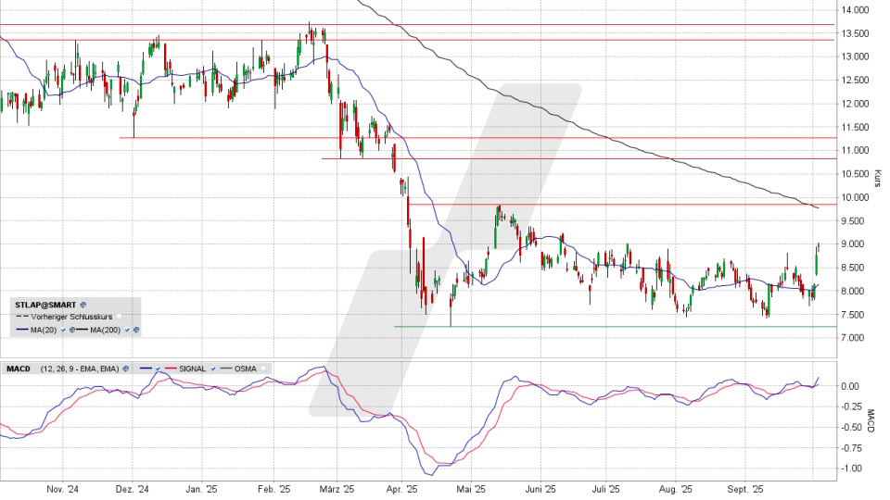Uncheck the MA(200) checkbox
The height and width of the screenshot is (500, 890).
127,330
